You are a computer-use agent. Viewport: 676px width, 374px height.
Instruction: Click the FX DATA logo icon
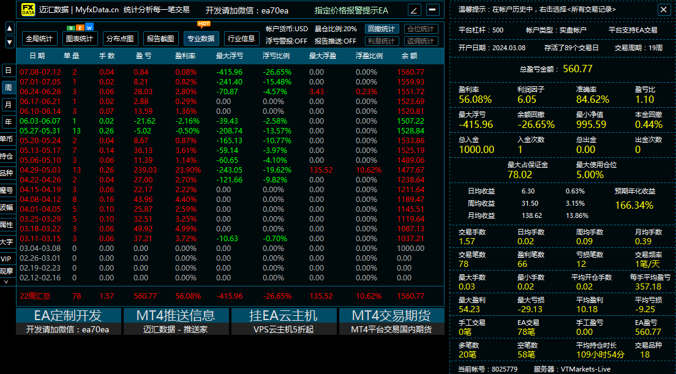[28, 9]
